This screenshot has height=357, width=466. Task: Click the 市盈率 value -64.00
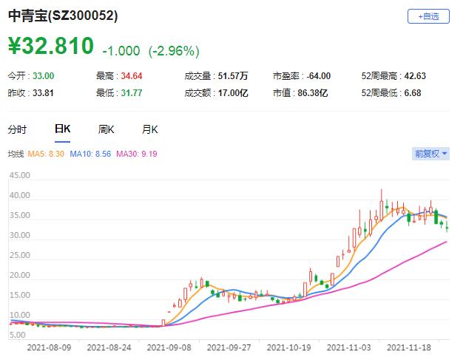318,76
